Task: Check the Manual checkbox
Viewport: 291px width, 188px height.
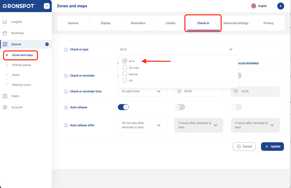Action: (125, 74)
